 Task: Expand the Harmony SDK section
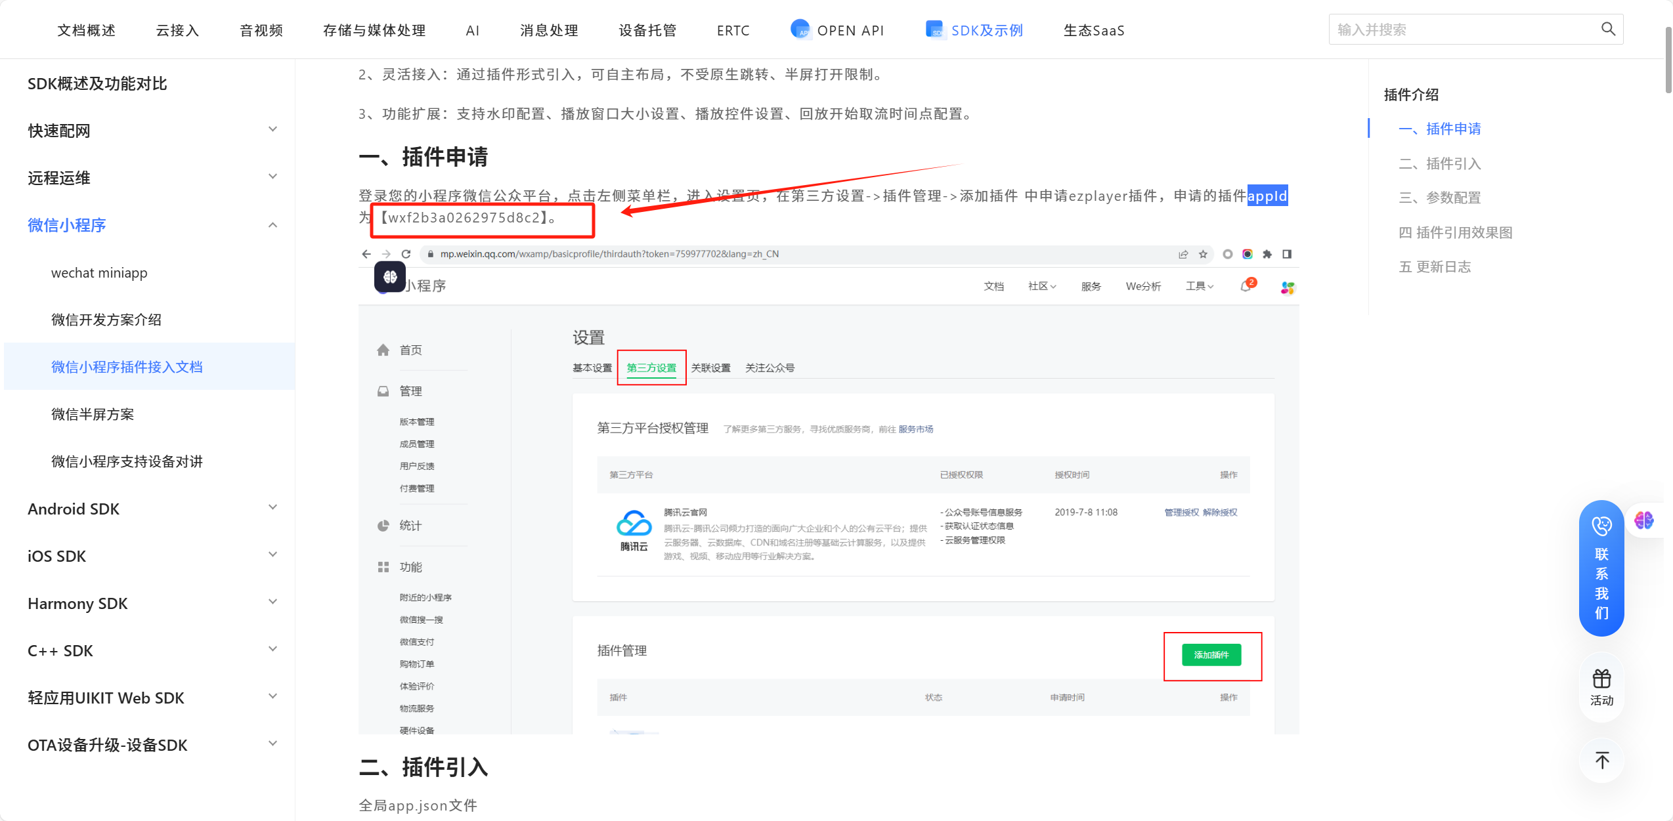click(x=273, y=602)
